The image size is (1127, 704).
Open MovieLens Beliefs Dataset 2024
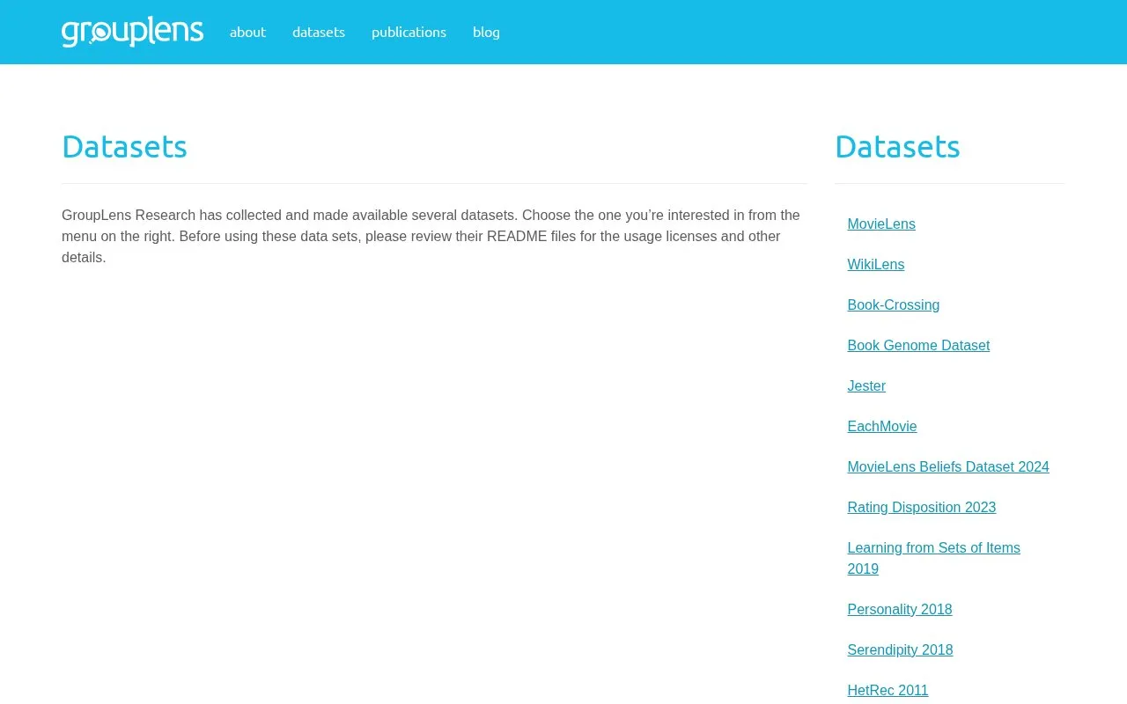(948, 467)
